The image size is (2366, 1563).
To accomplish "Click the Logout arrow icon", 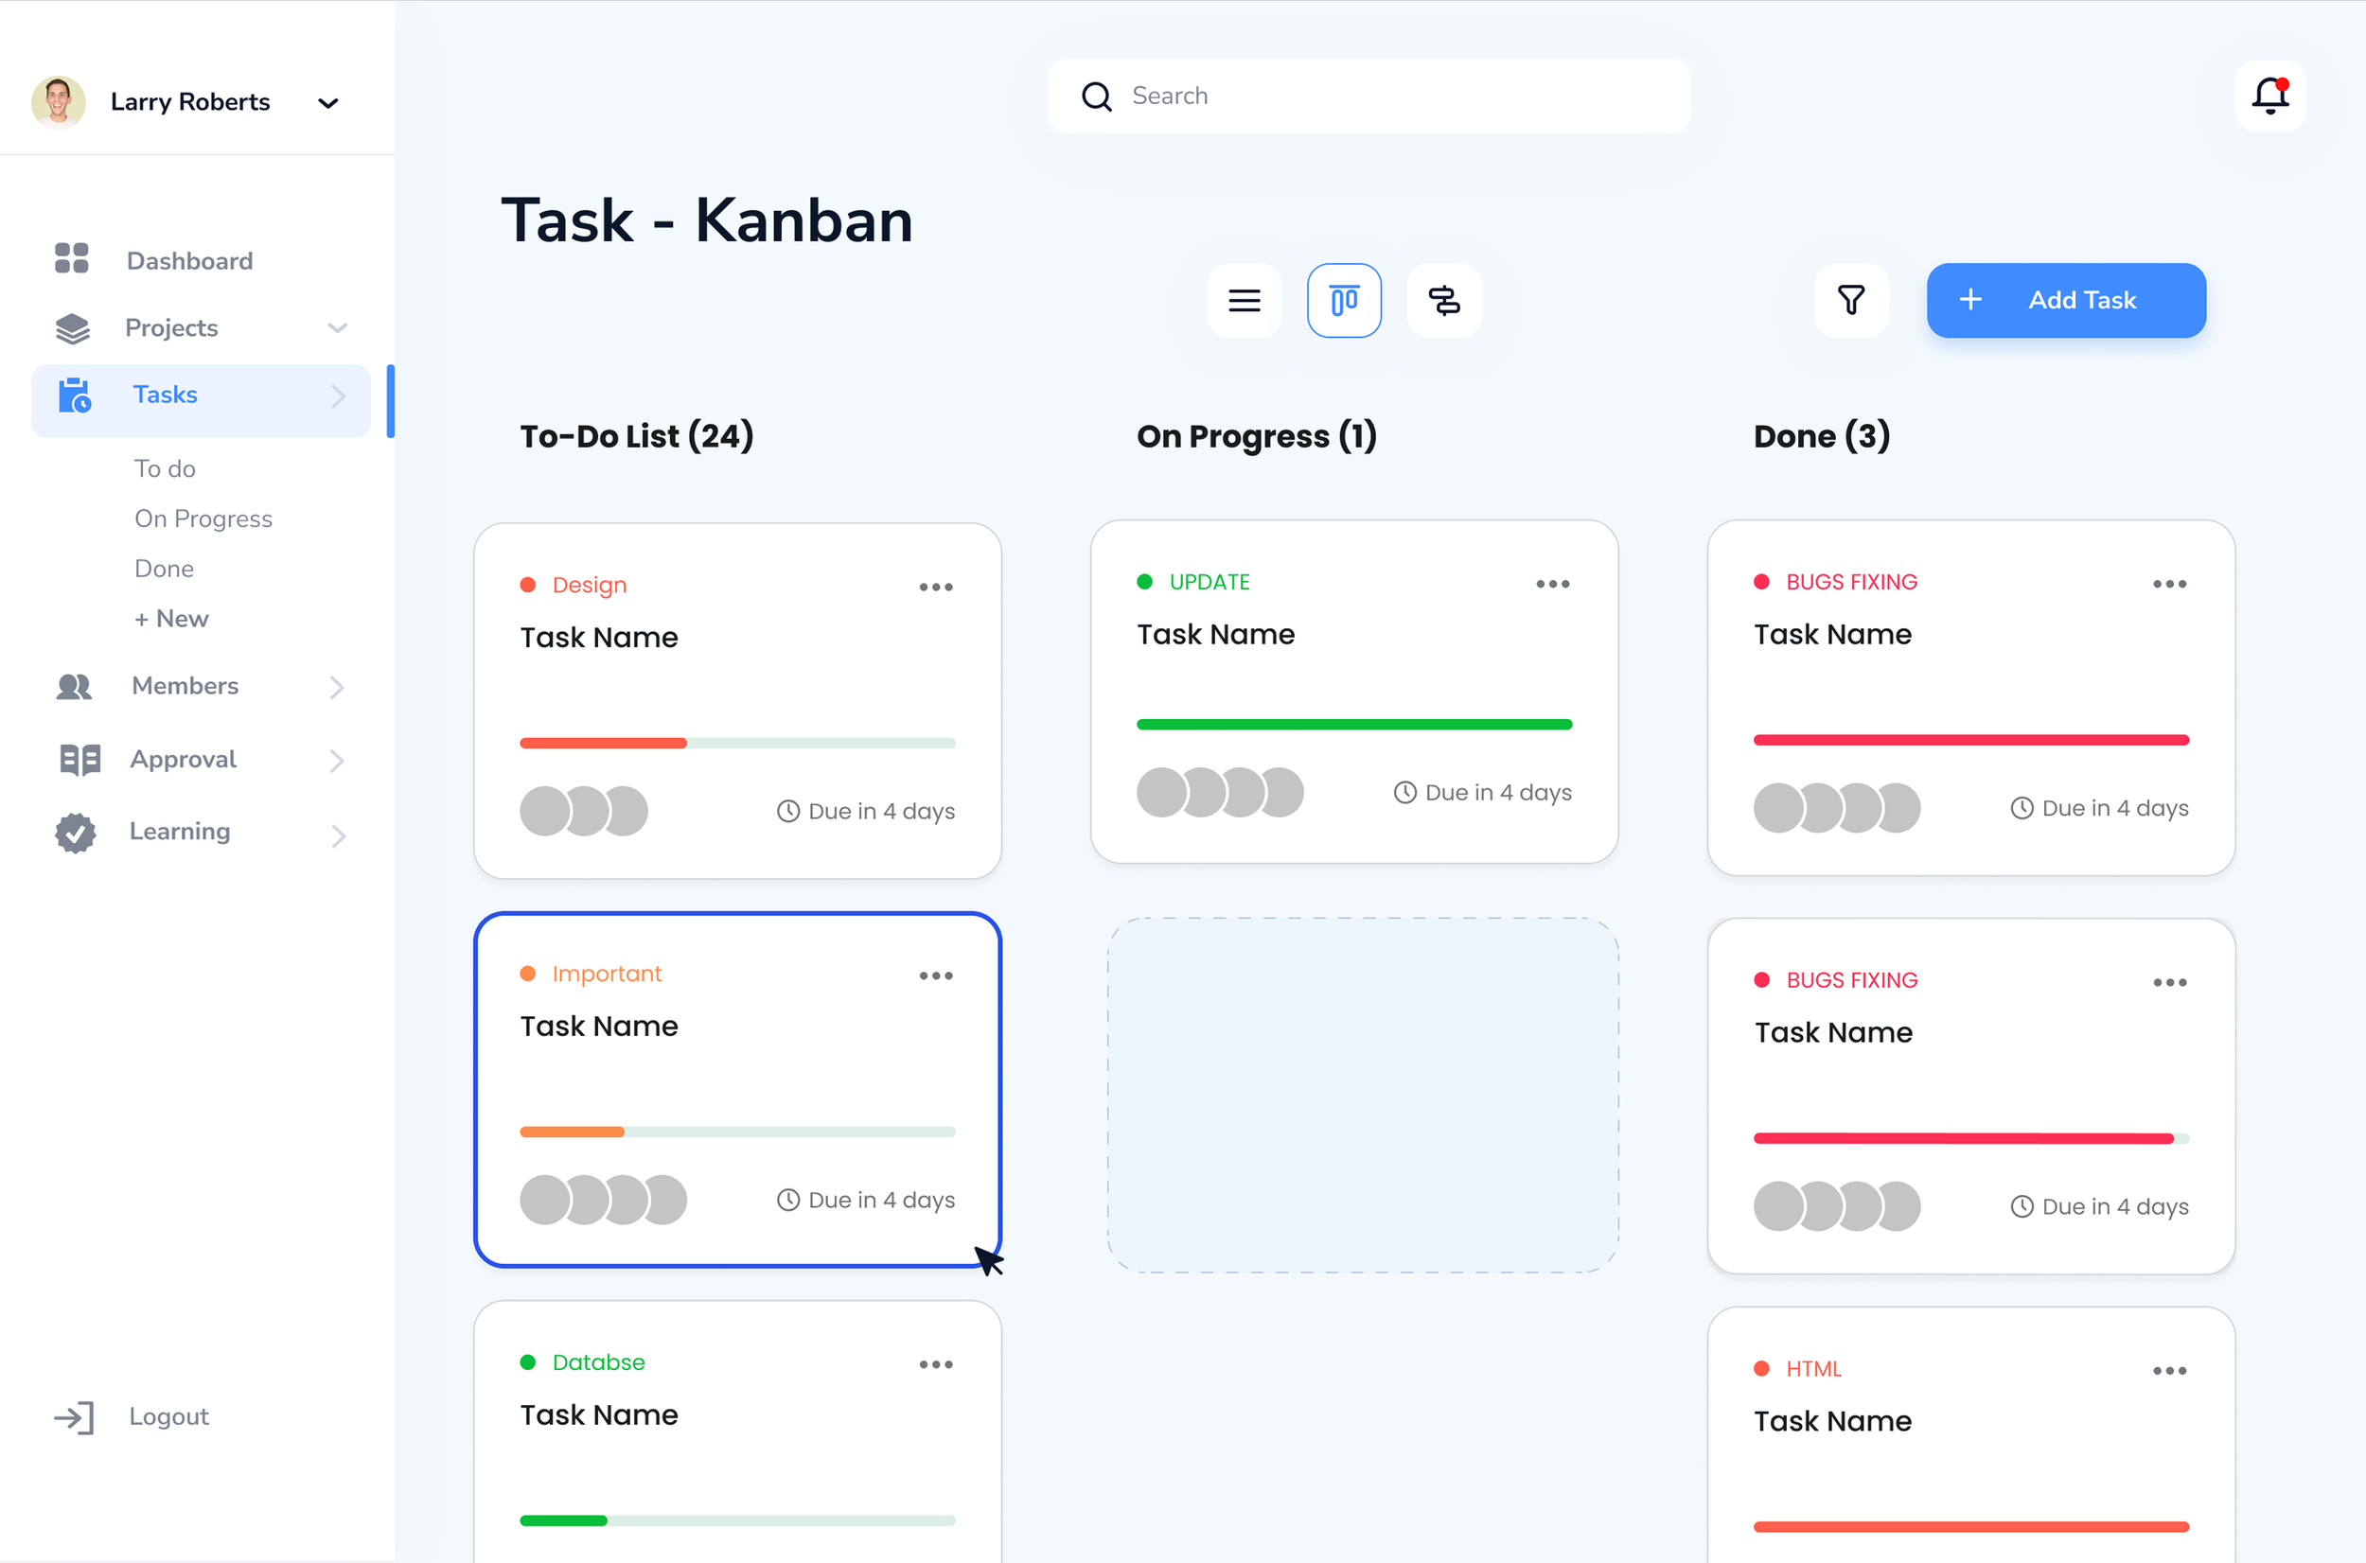I will tap(75, 1416).
